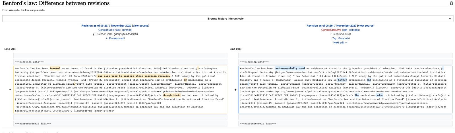Viewport: 455px width, 133px height.
Task: Open Constant314 user page
Action: pyautogui.click(x=106, y=30)
